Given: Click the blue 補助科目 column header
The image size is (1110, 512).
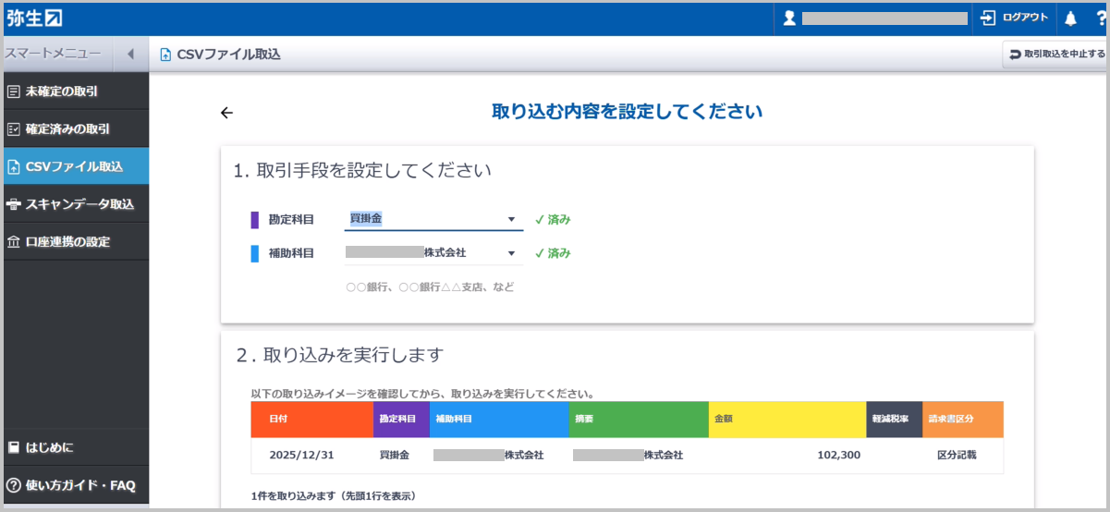Looking at the screenshot, I should pyautogui.click(x=499, y=419).
